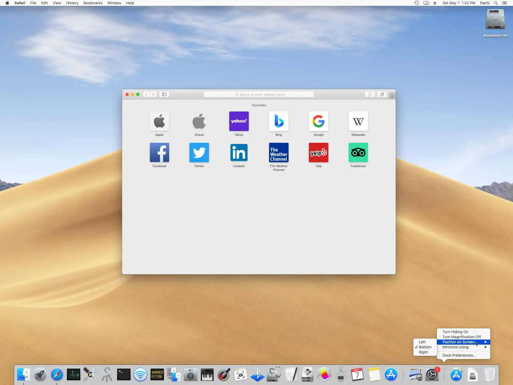This screenshot has height=385, width=513.
Task: Toggle Safari sidebar button
Action: coord(164,94)
